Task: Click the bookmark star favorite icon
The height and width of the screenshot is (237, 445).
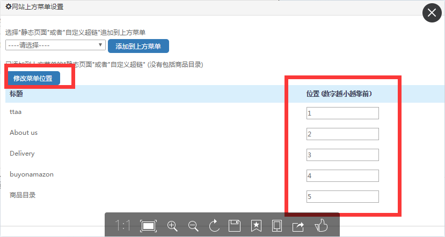Action: click(256, 226)
